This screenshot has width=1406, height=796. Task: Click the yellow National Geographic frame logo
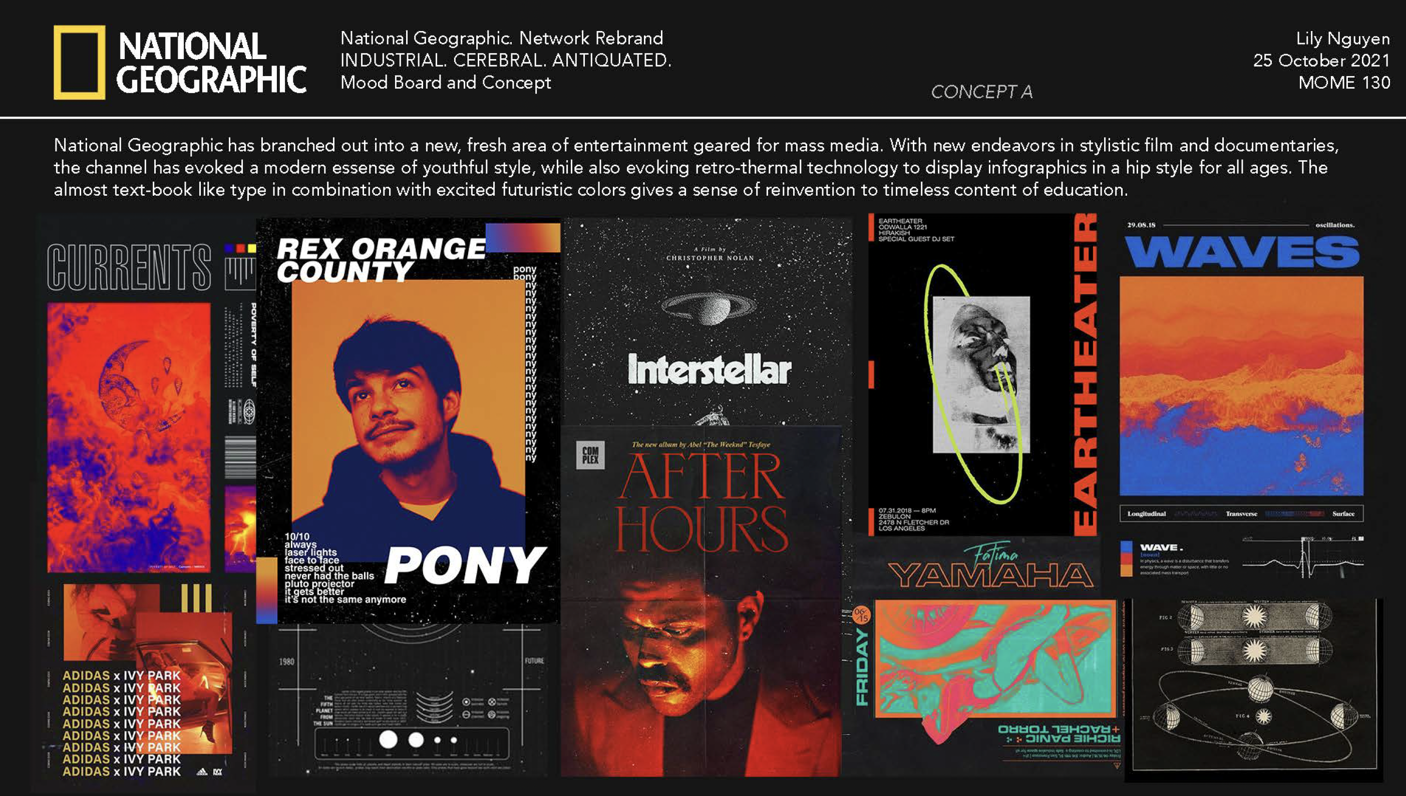point(79,62)
